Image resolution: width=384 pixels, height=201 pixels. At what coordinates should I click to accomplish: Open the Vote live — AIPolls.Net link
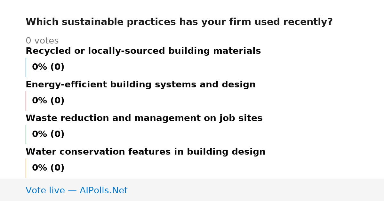(x=76, y=190)
